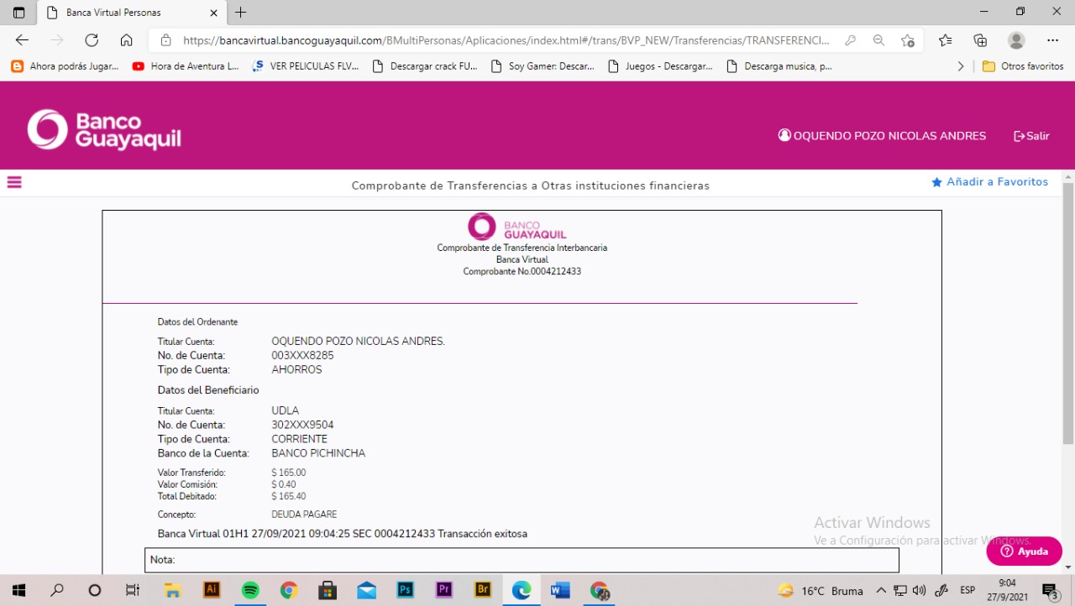The image size is (1075, 606).
Task: Click Salir to log out
Action: (1031, 136)
